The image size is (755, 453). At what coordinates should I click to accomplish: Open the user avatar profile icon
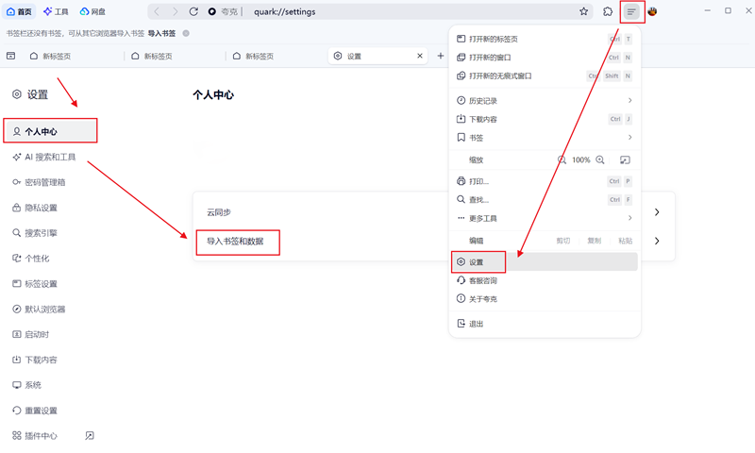click(x=652, y=11)
